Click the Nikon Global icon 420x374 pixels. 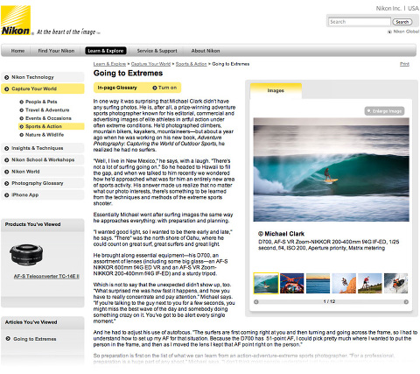click(389, 32)
